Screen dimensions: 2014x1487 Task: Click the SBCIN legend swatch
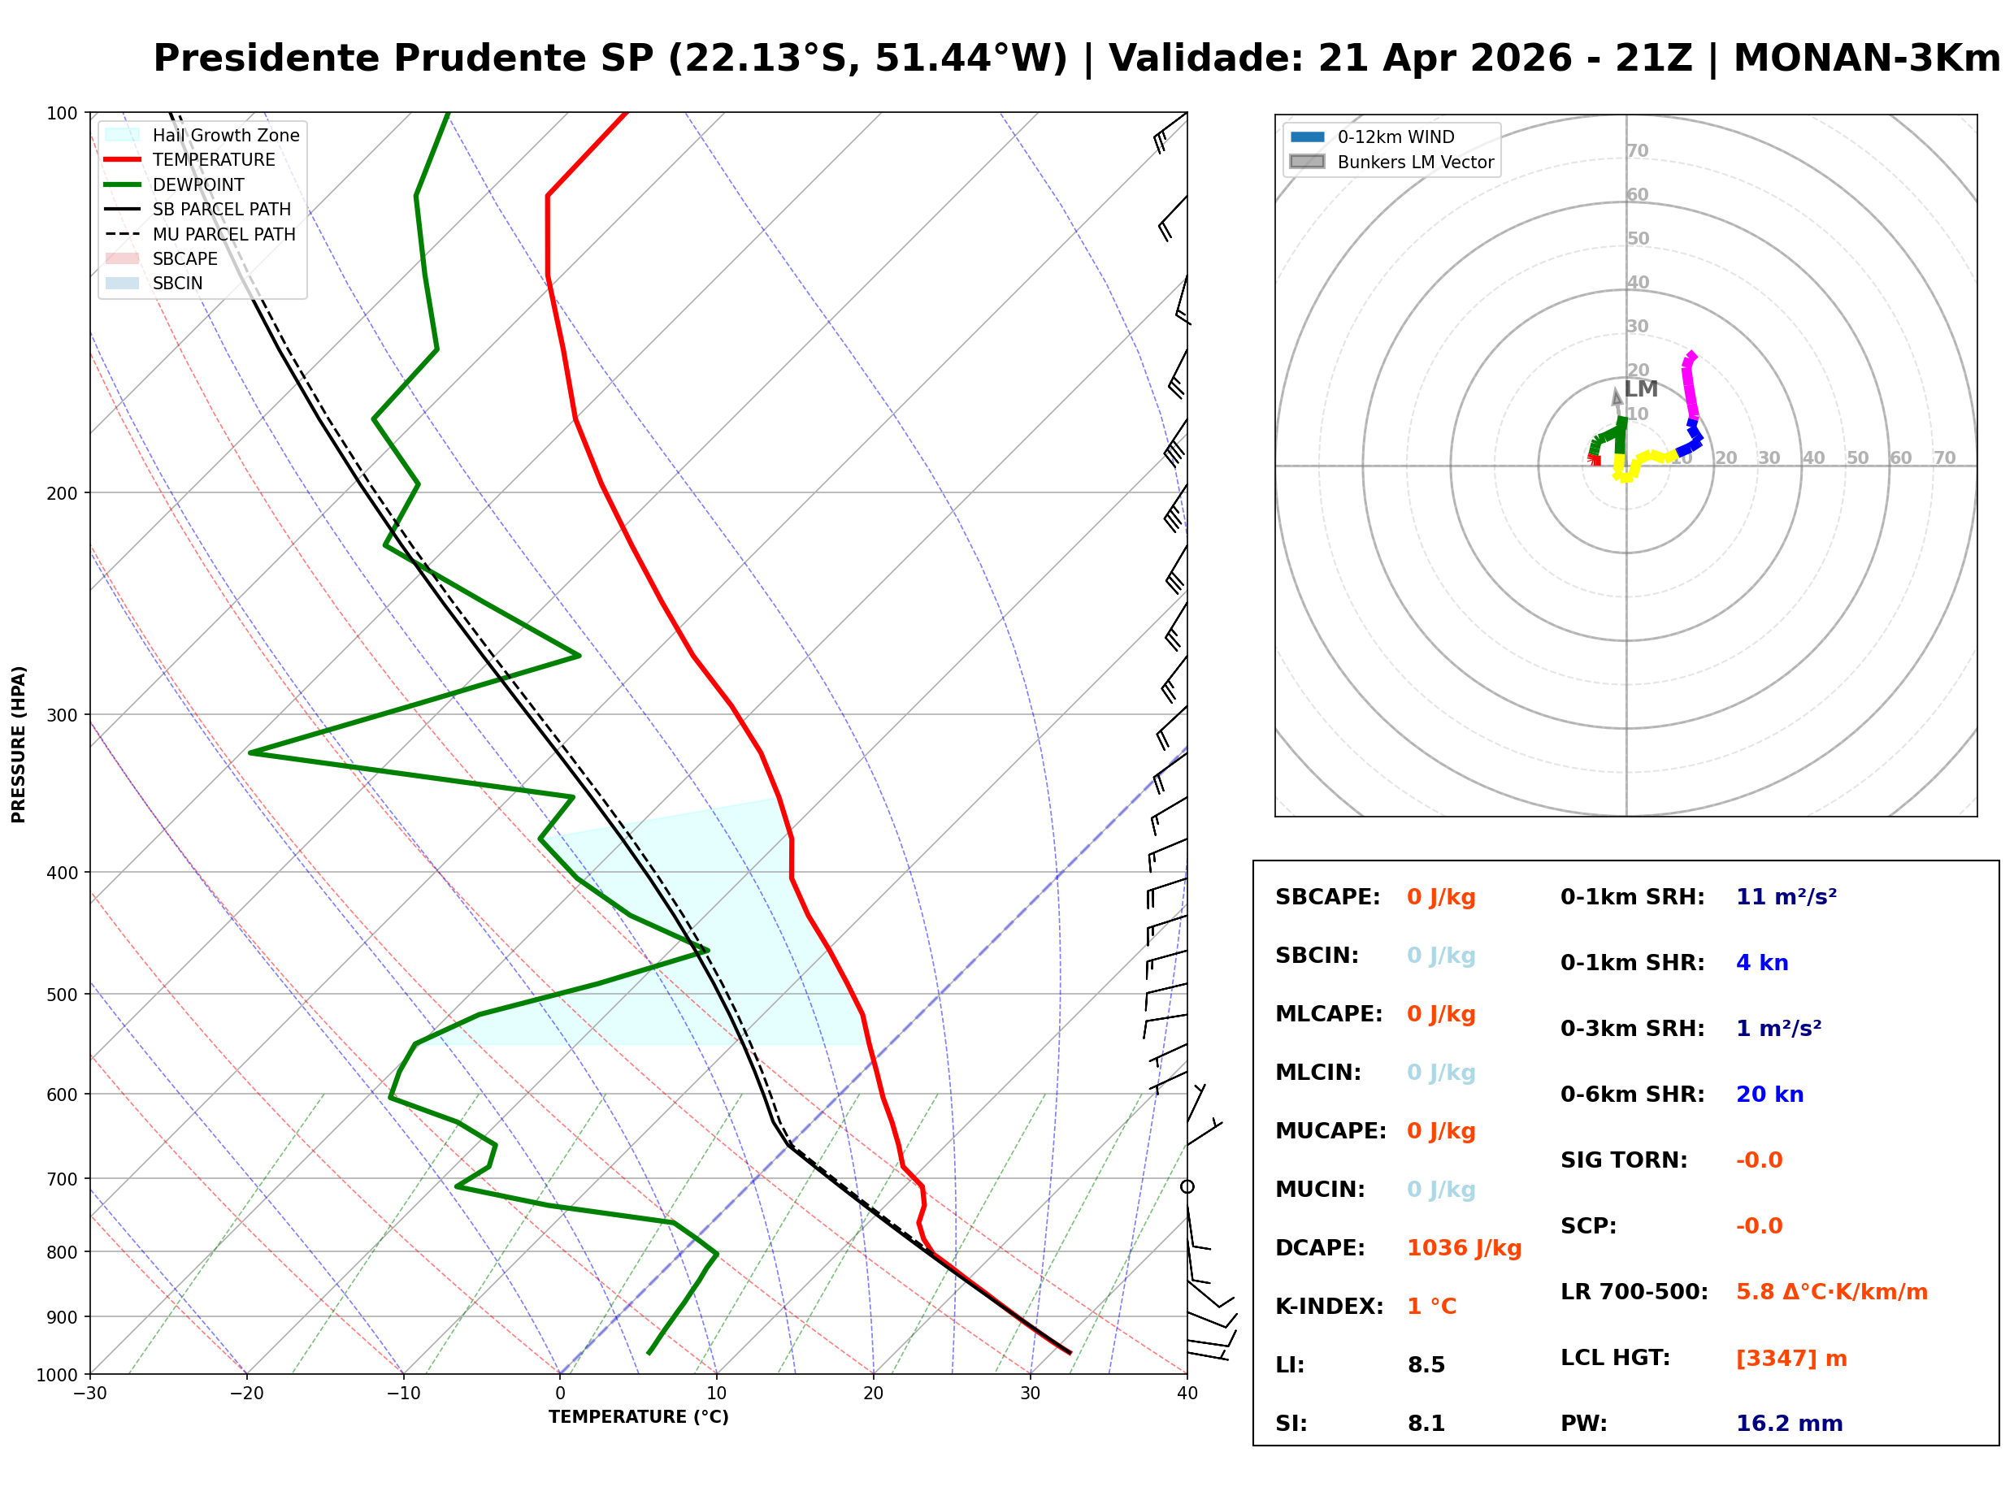pyautogui.click(x=123, y=284)
